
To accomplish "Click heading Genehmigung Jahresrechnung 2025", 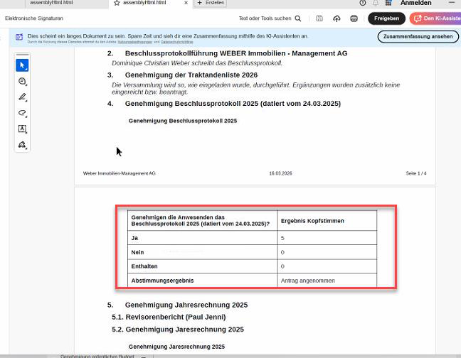I will [186, 305].
